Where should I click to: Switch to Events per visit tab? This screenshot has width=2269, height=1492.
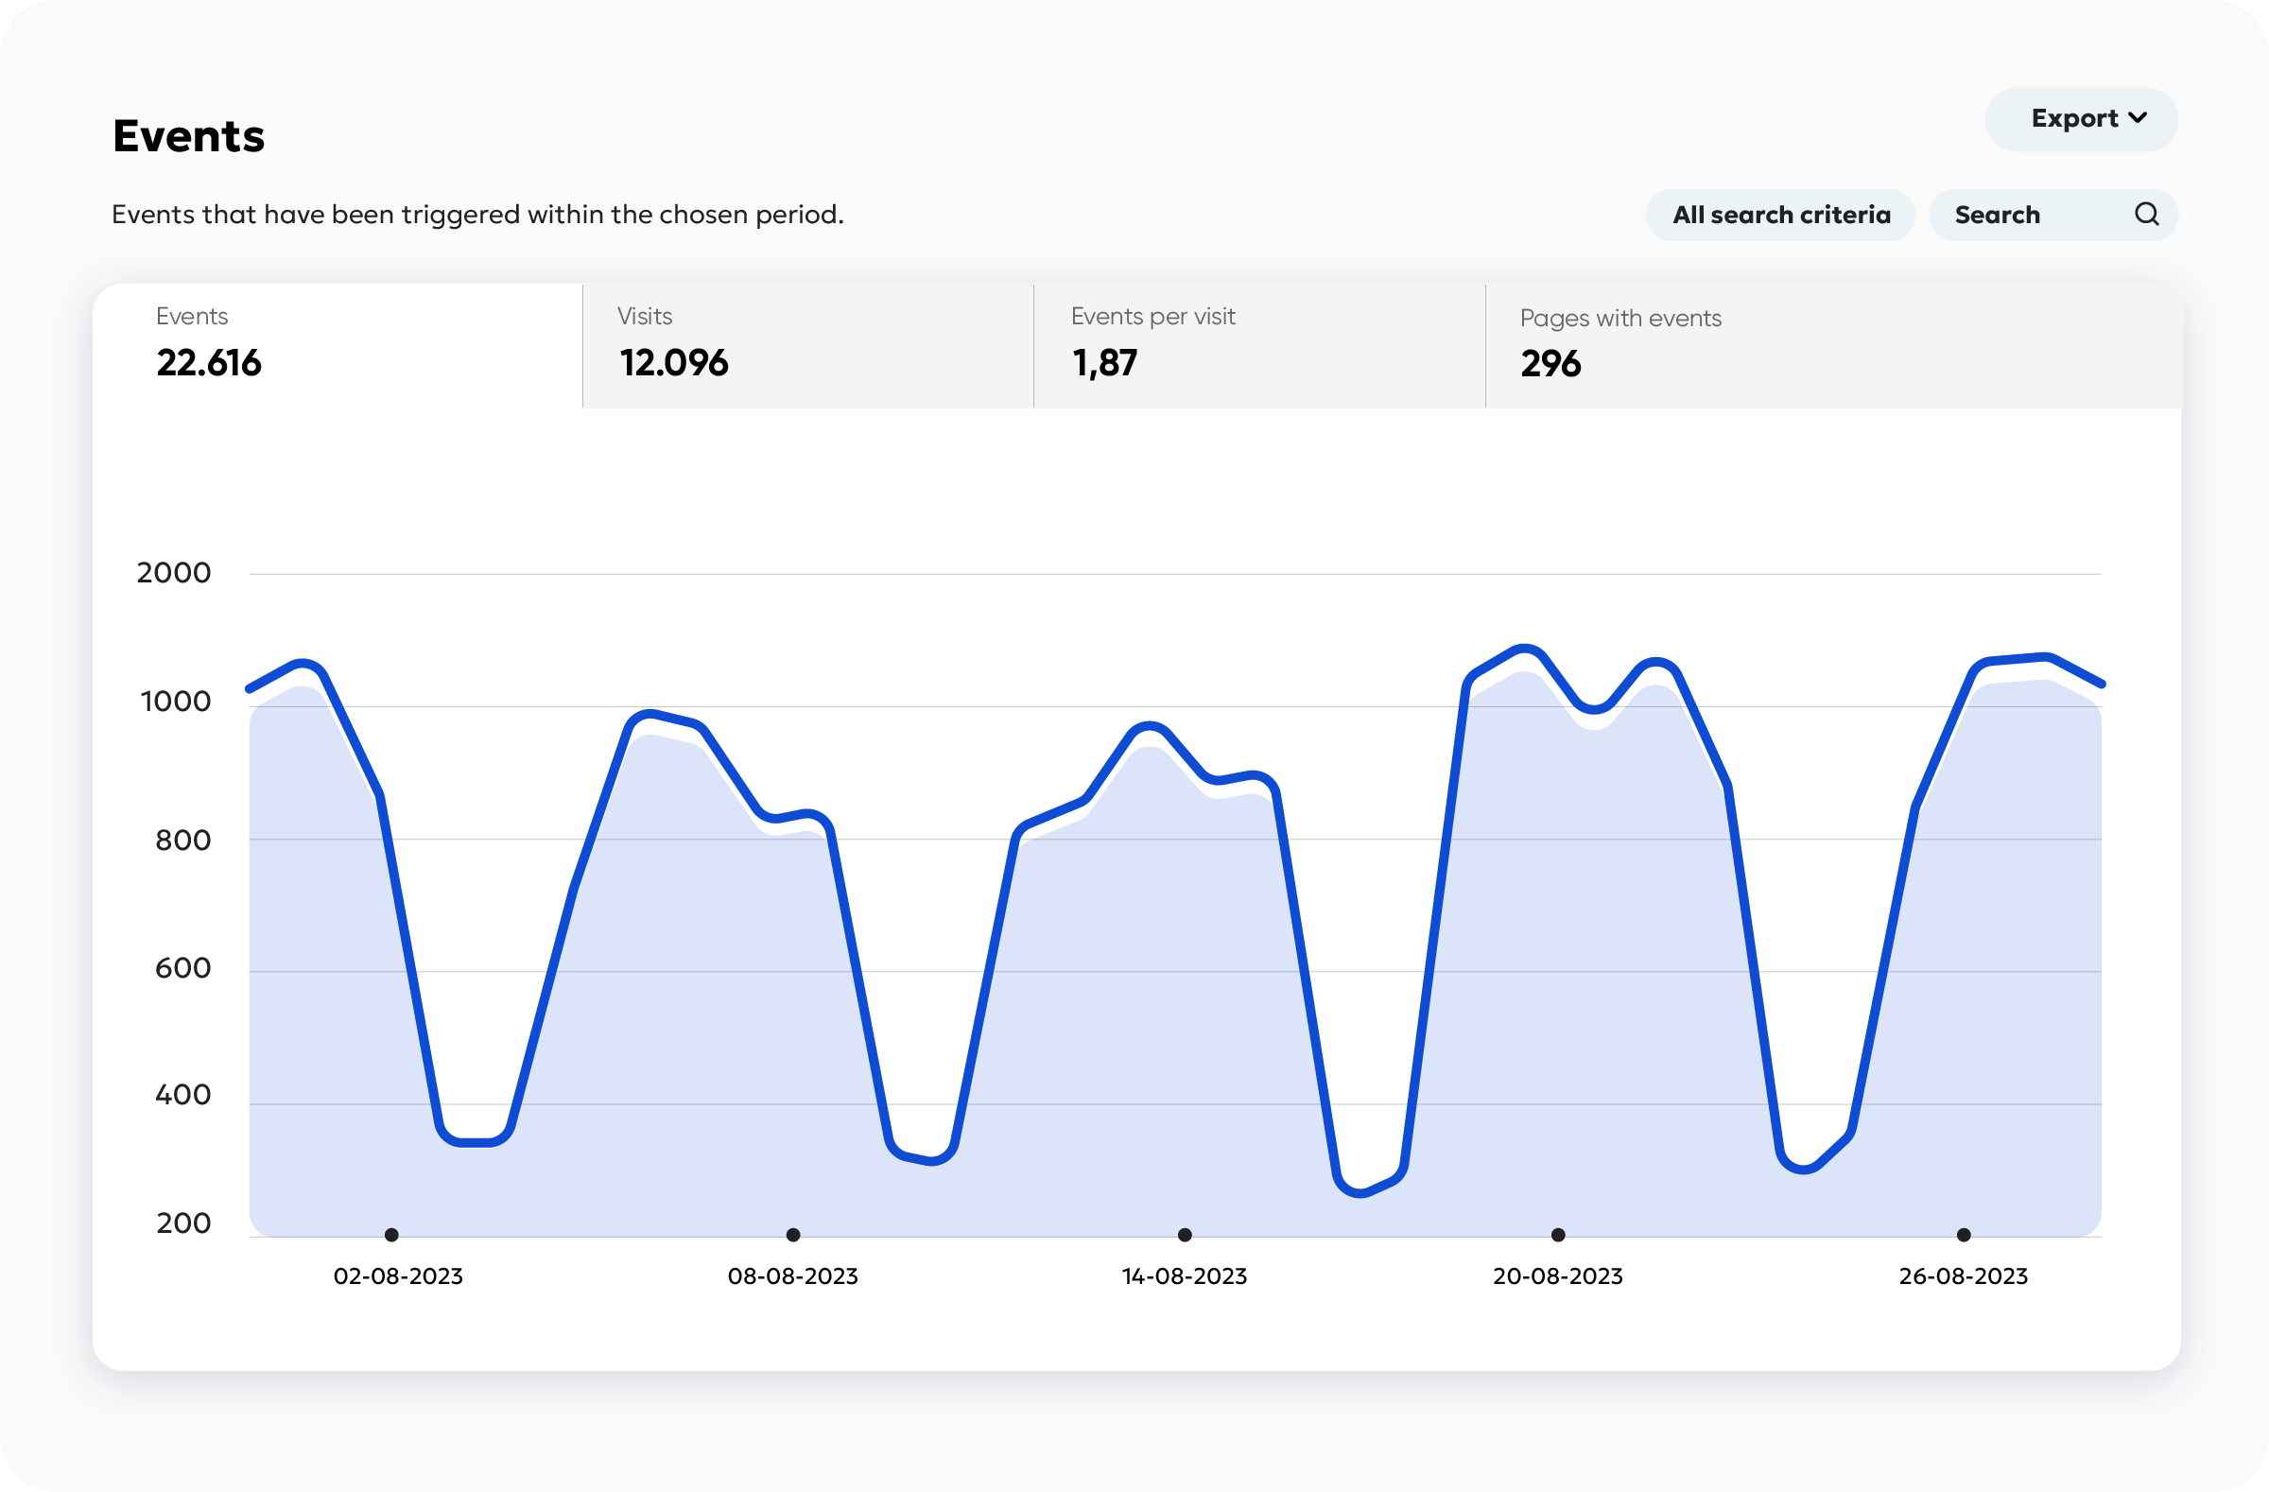click(1258, 345)
